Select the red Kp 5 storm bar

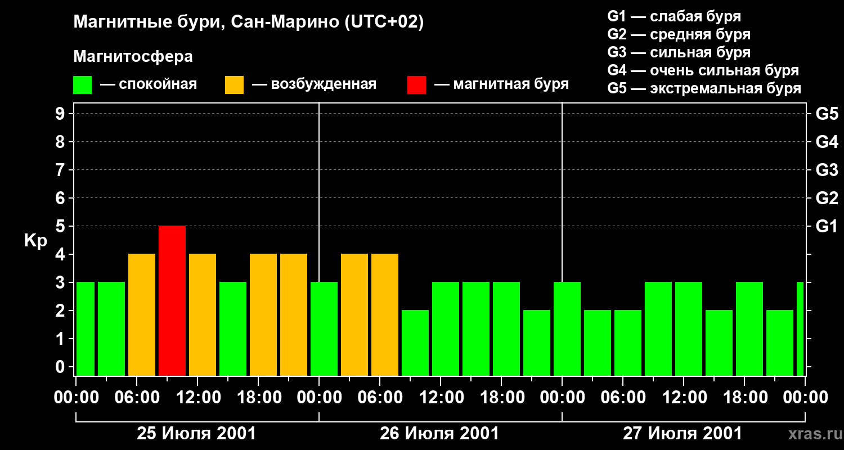[172, 300]
